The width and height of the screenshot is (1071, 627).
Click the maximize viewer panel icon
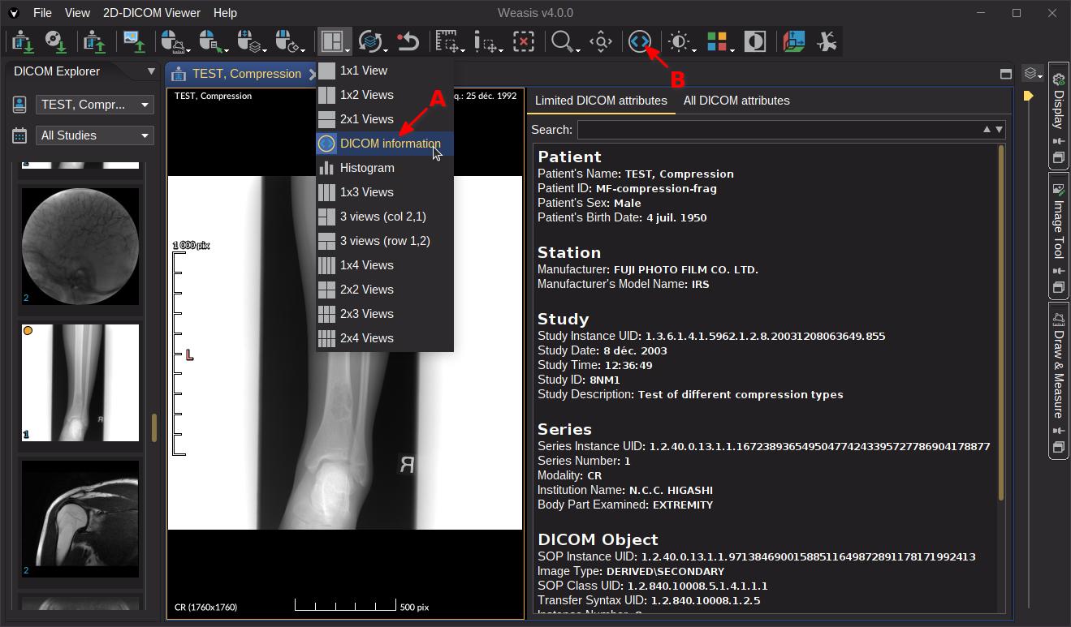[1005, 74]
